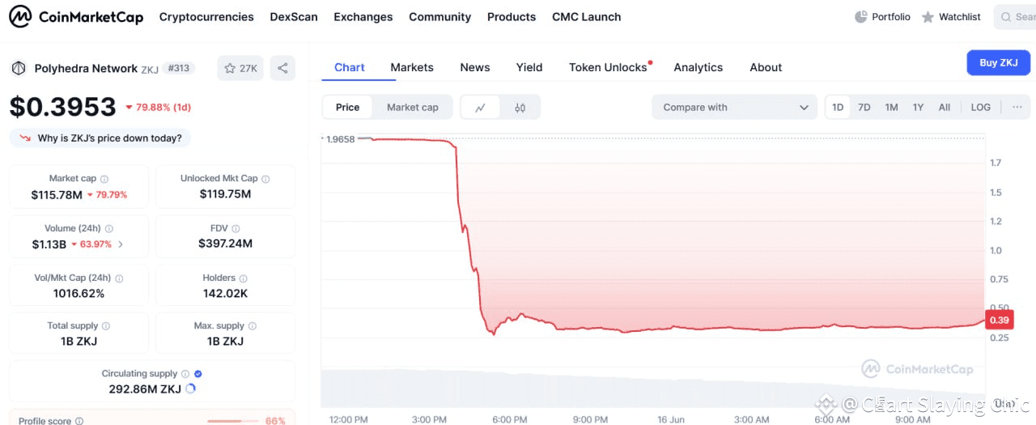Screen dimensions: 1036x425
Task: Click Max. supply info icon
Action: [x=252, y=326]
